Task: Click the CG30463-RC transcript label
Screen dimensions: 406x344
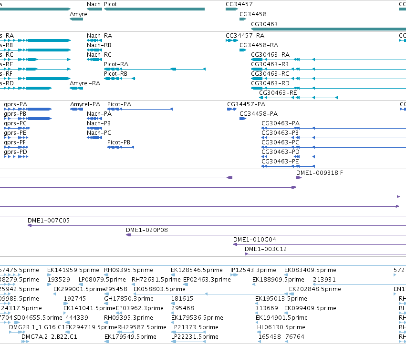Action: 270,74
